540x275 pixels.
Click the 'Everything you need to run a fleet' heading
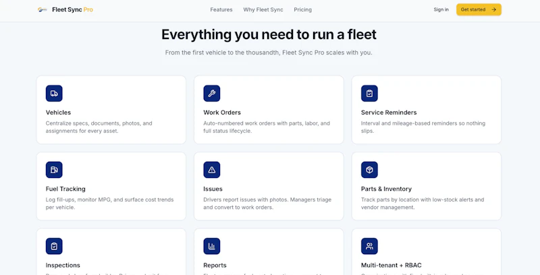pyautogui.click(x=269, y=34)
